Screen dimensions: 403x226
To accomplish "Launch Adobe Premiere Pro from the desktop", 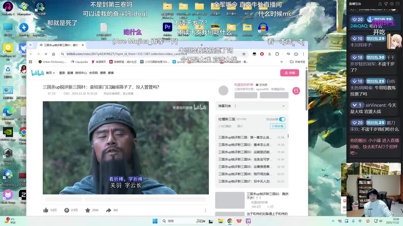I will [167, 29].
